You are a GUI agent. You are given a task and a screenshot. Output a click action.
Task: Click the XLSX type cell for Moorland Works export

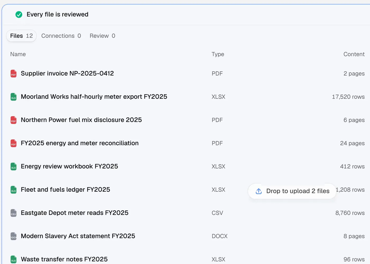[219, 97]
